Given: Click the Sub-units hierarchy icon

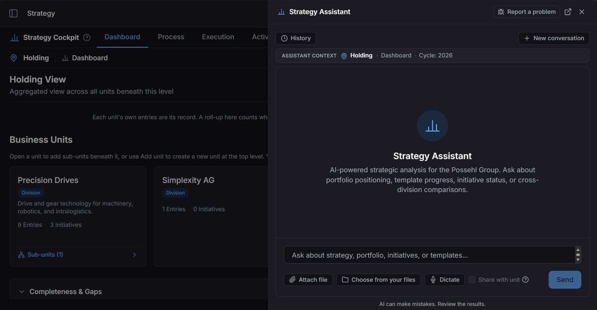Looking at the screenshot, I should 21,255.
